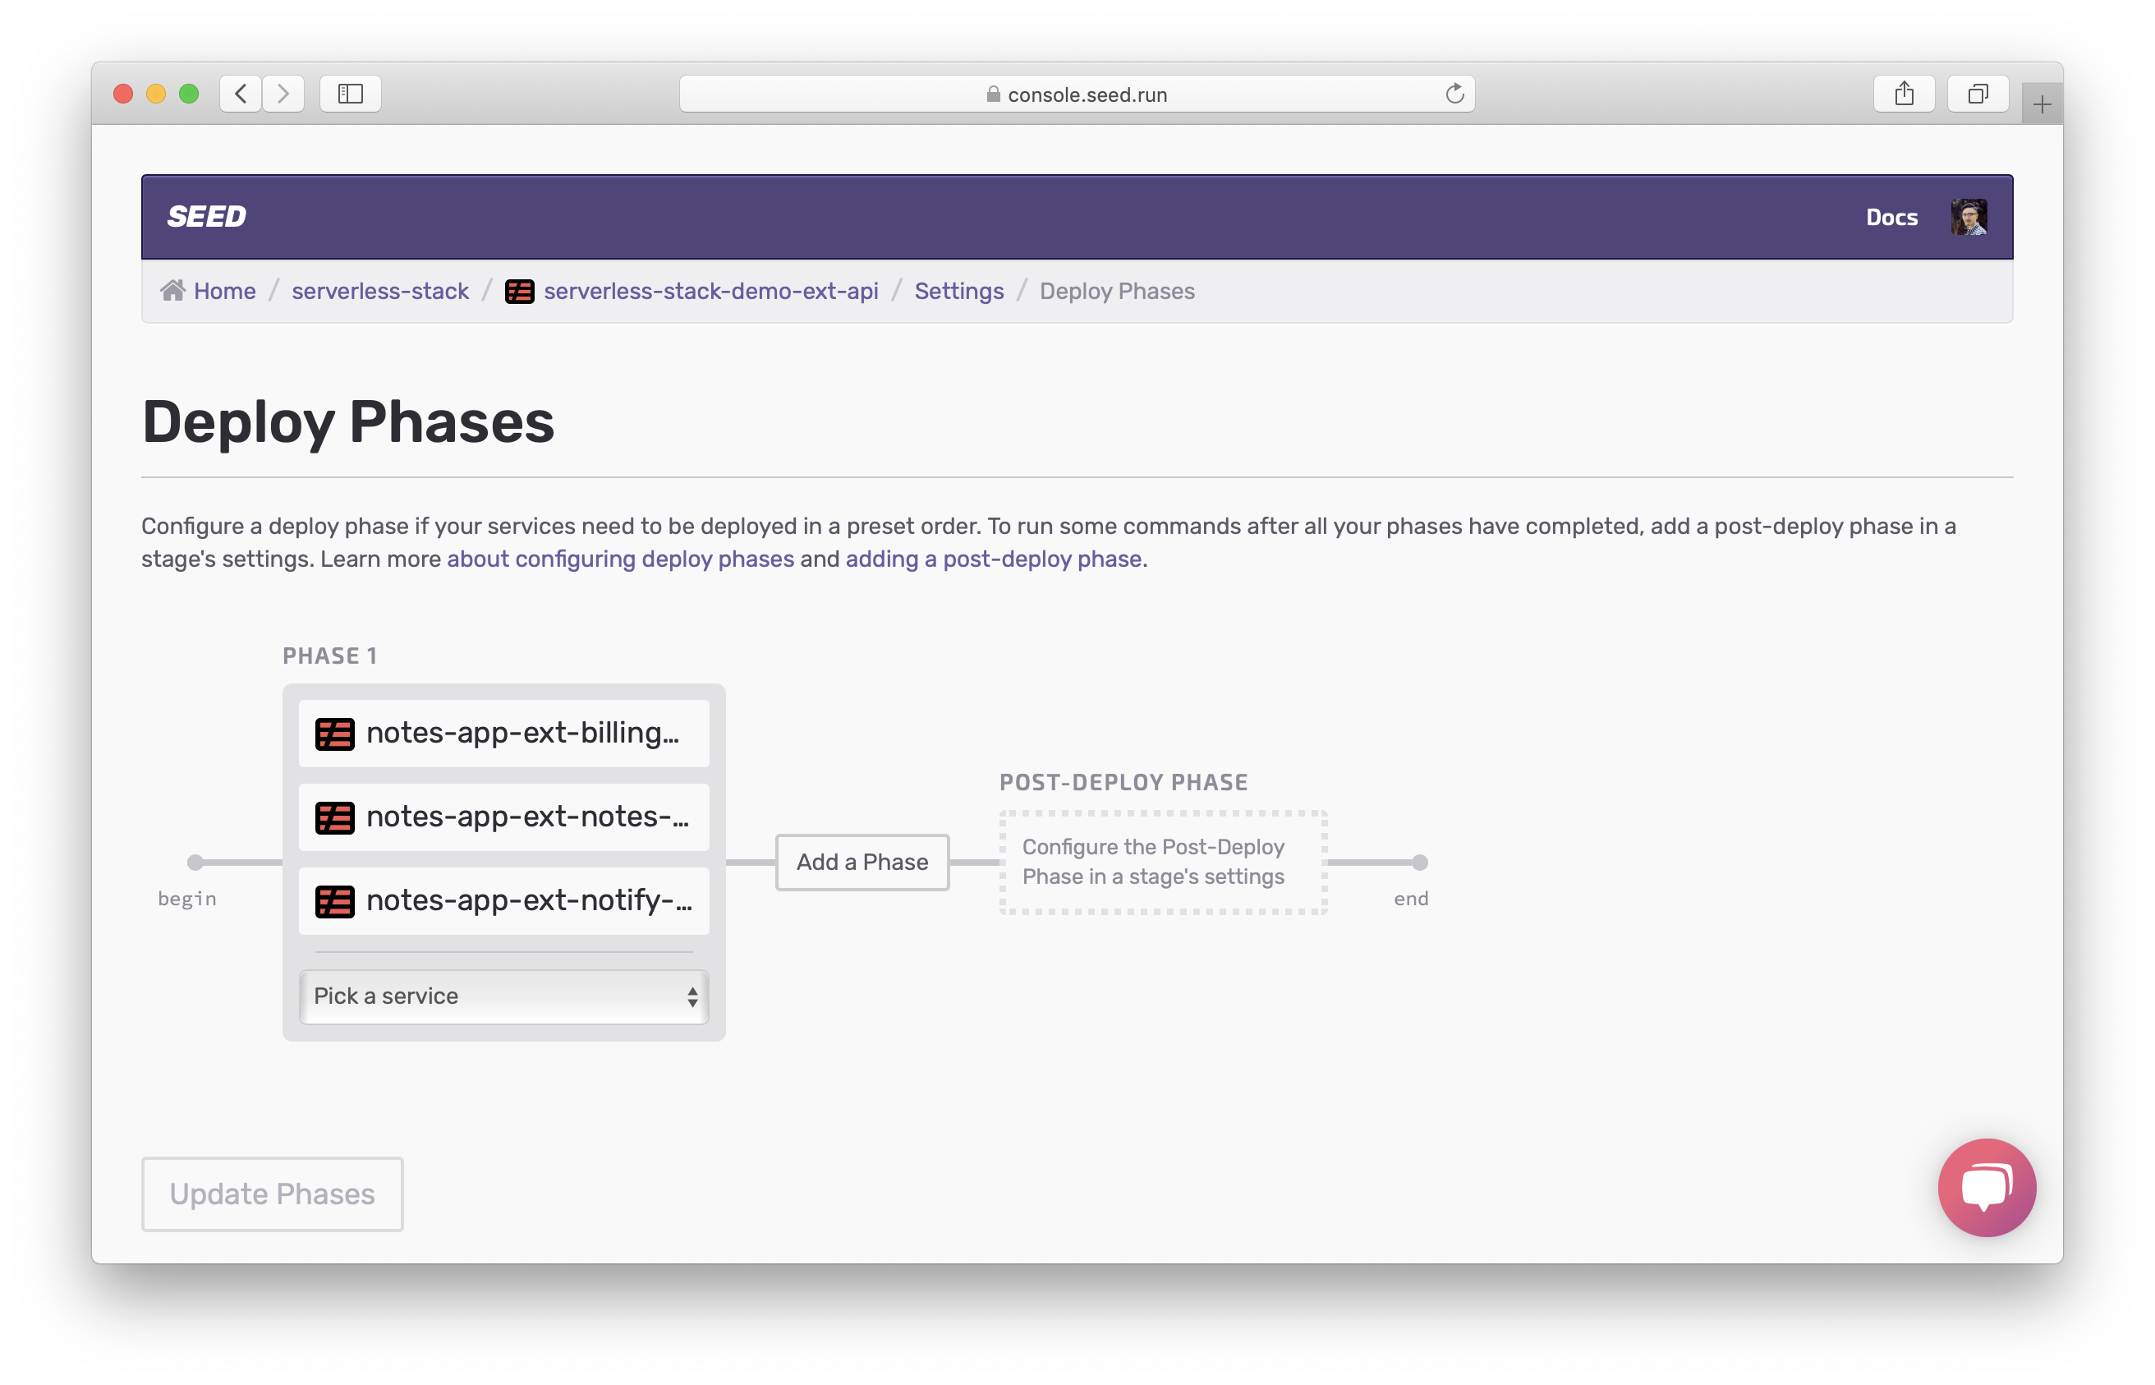The image size is (2155, 1385).
Task: Go back to previous page
Action: coord(241,94)
